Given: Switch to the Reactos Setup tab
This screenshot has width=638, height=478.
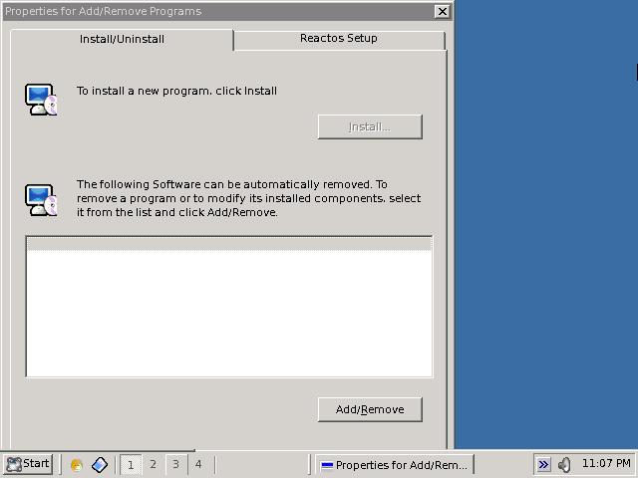Looking at the screenshot, I should [x=339, y=39].
